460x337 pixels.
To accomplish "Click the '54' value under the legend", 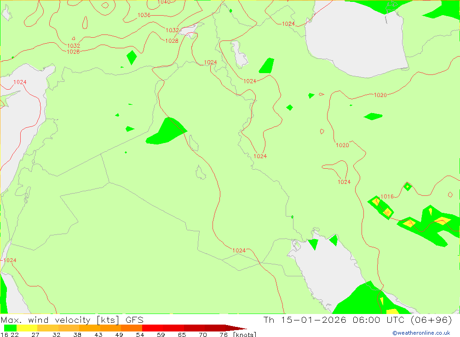I will (x=140, y=335).
